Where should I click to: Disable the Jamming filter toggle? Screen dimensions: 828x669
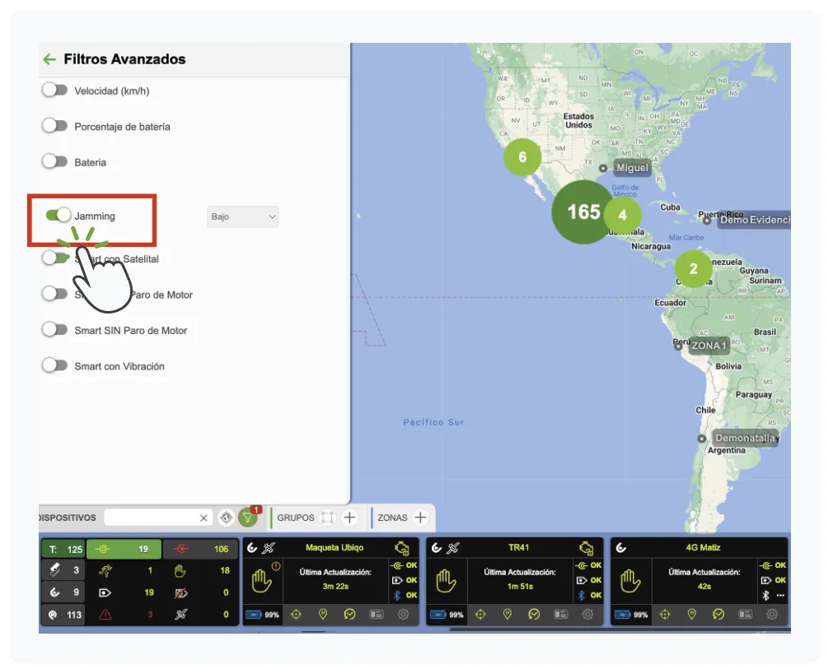pyautogui.click(x=58, y=216)
